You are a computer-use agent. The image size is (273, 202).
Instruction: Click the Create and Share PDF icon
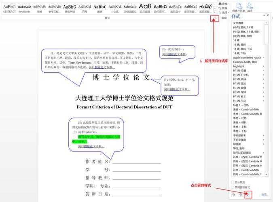pyautogui.click(x=239, y=6)
